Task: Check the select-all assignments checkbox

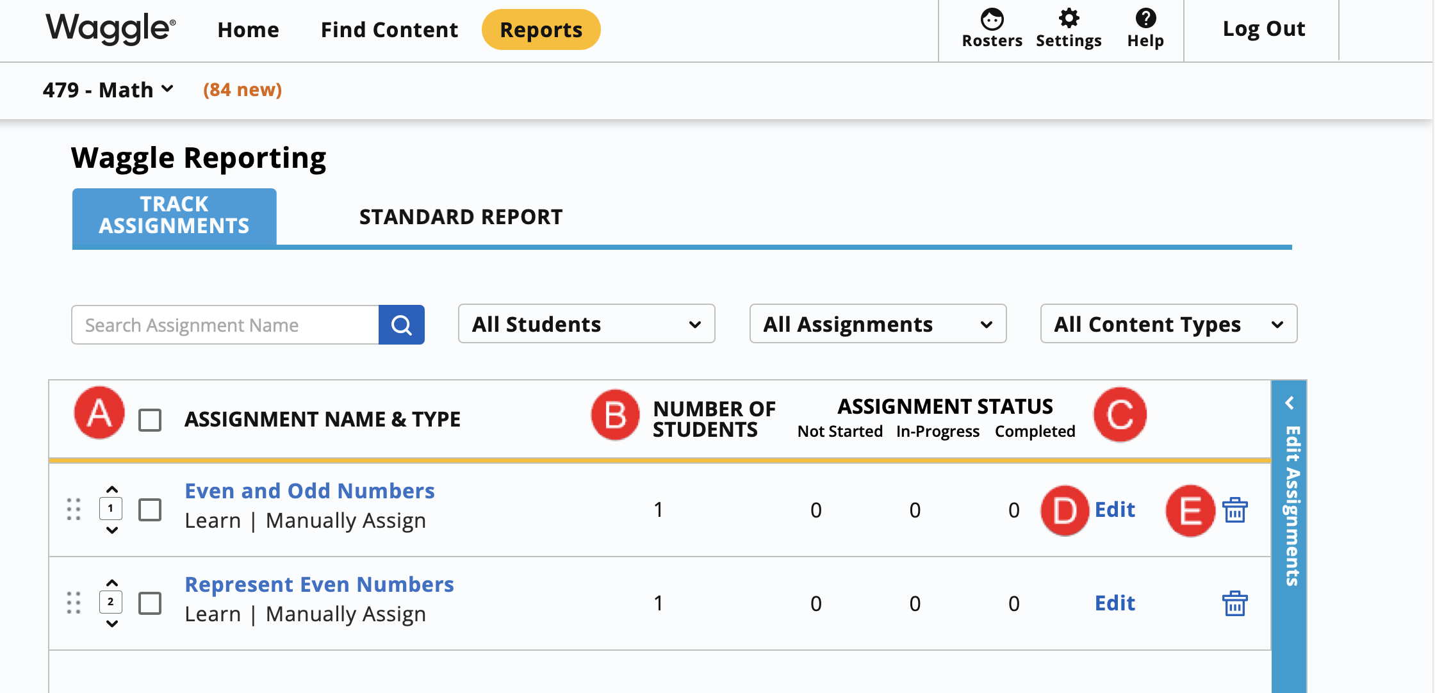Action: tap(150, 420)
